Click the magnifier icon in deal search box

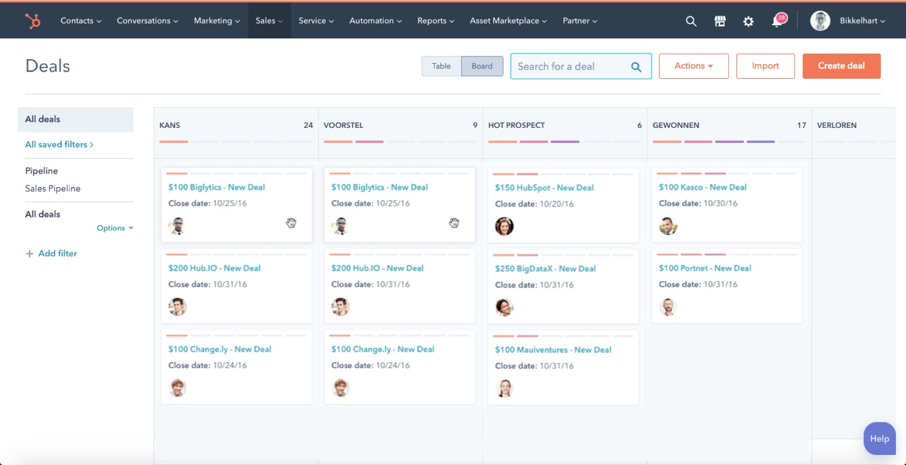point(636,67)
